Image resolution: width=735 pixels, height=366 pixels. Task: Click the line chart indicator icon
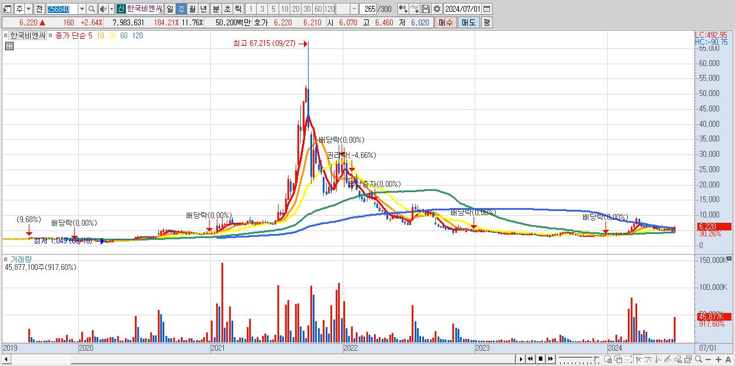pos(658,359)
